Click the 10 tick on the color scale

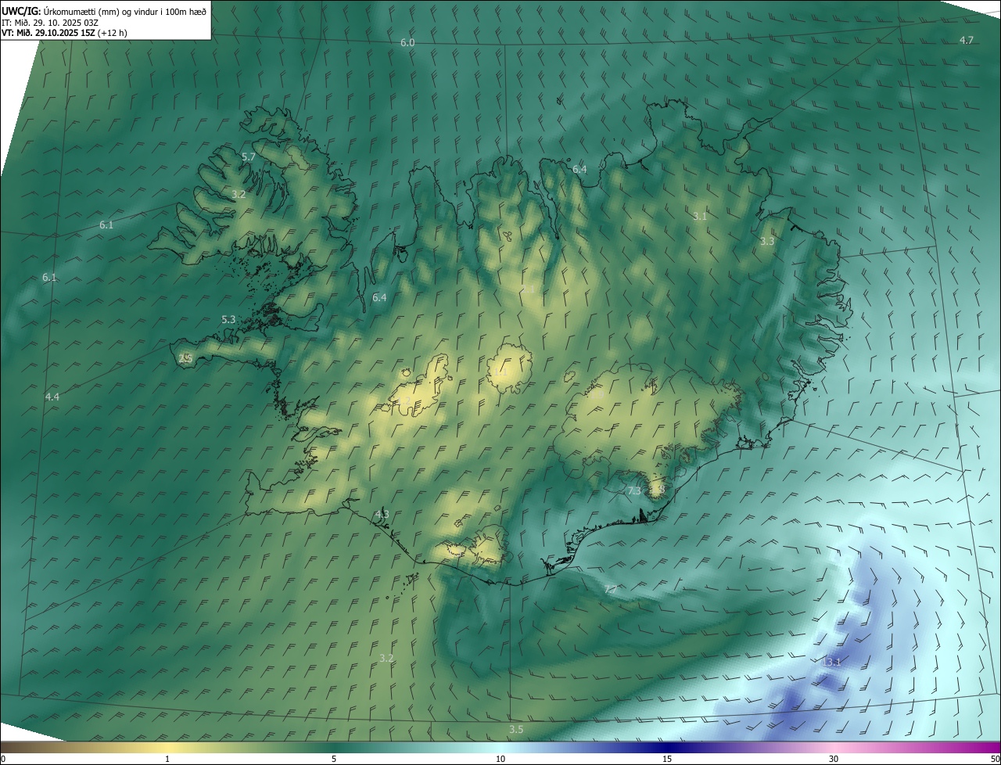point(500,759)
